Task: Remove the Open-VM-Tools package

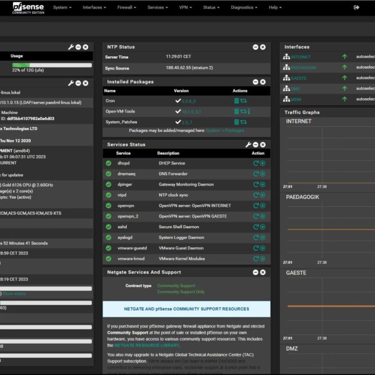Action: [236, 111]
